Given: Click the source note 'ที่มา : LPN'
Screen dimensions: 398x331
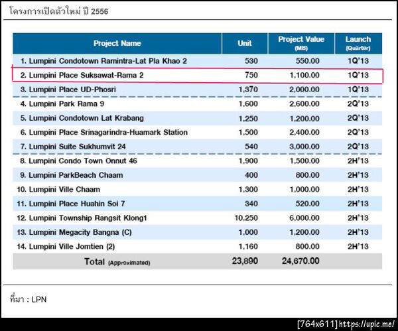Looking at the screenshot, I should (28, 299).
